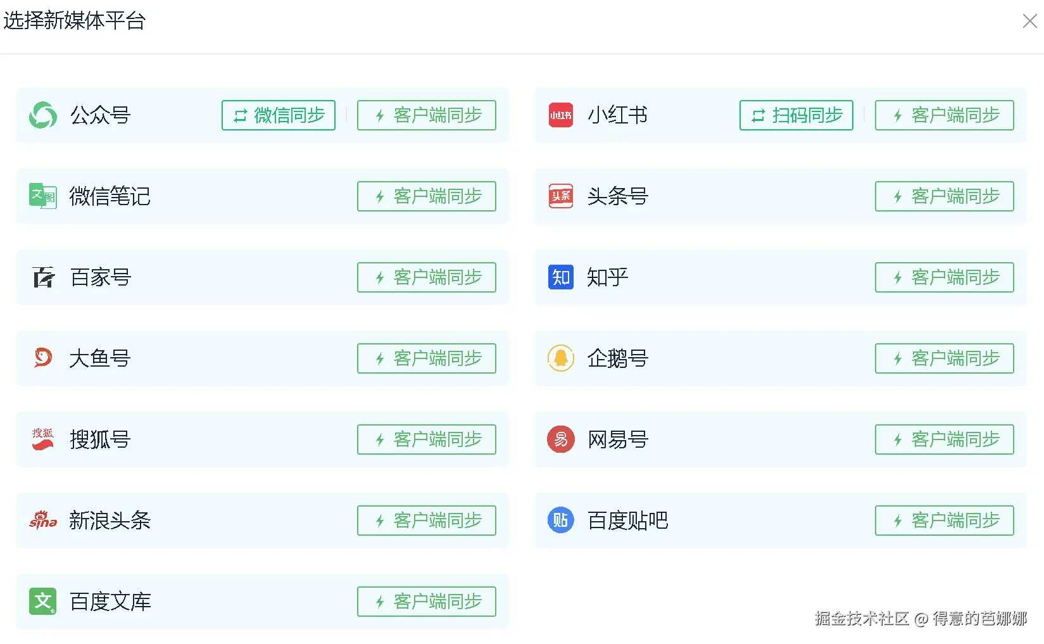Click the 小红书 platform name text
Screen dimensions: 1044x644
pyautogui.click(x=618, y=115)
